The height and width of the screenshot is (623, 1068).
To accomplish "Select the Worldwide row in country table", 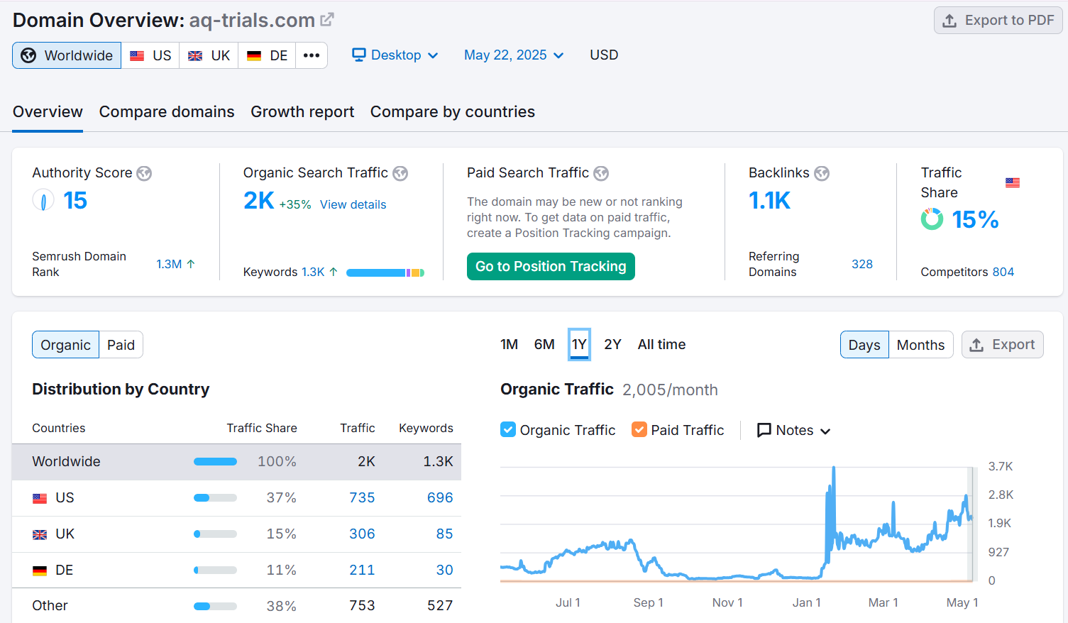I will pos(236,462).
